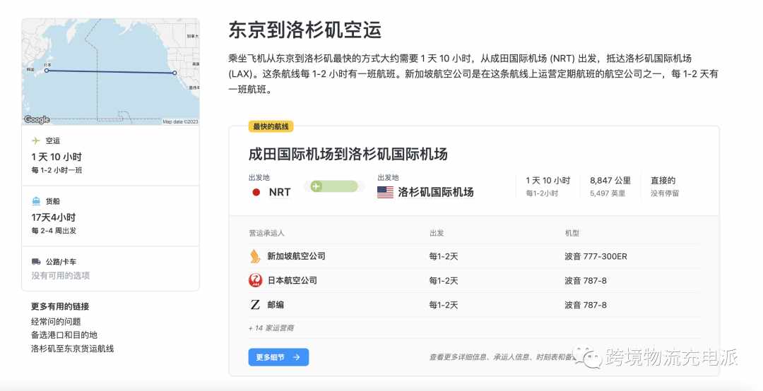Click the 成田国际机场到洛杉矶国际机场 heading
Screen dimensions: 763x391
pyautogui.click(x=348, y=154)
